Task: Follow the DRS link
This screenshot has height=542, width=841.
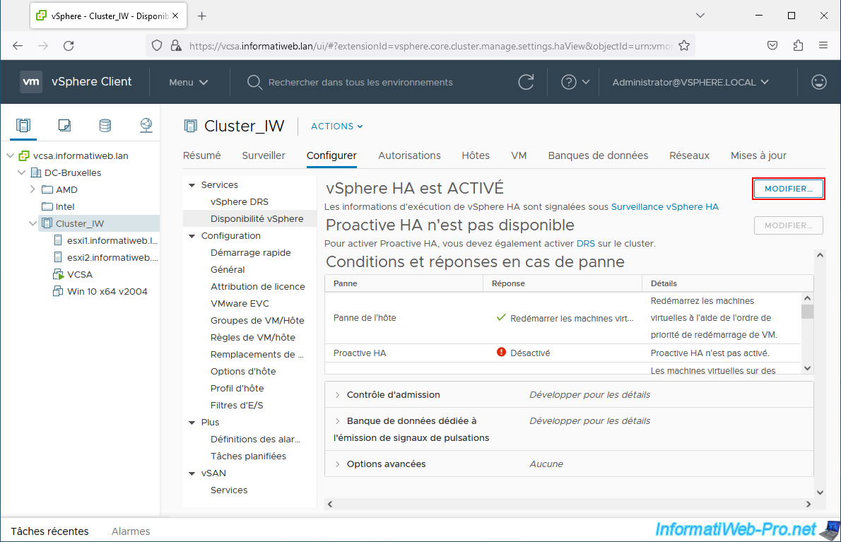Action: point(585,243)
